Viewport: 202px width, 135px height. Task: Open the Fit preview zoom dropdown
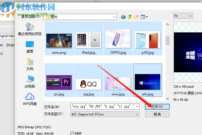[183, 16]
